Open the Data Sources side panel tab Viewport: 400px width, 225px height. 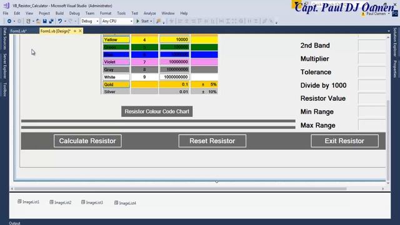pyautogui.click(x=4, y=39)
